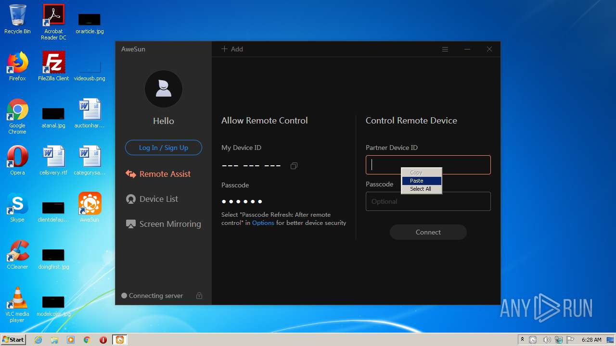Select the FileZilla Client desktop icon
The width and height of the screenshot is (616, 346).
(x=53, y=66)
